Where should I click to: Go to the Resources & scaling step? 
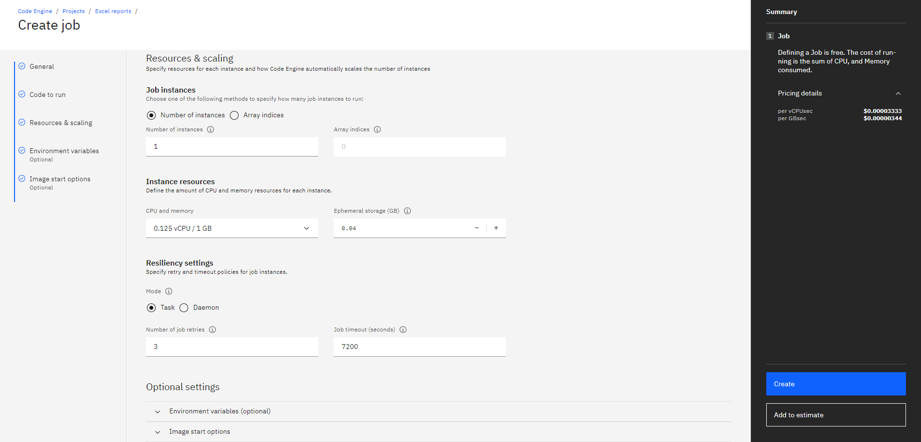click(61, 123)
